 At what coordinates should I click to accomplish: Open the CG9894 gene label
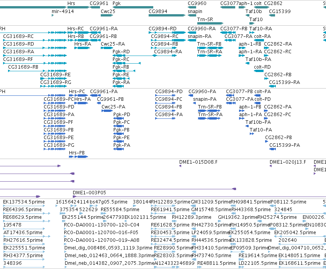158,11
